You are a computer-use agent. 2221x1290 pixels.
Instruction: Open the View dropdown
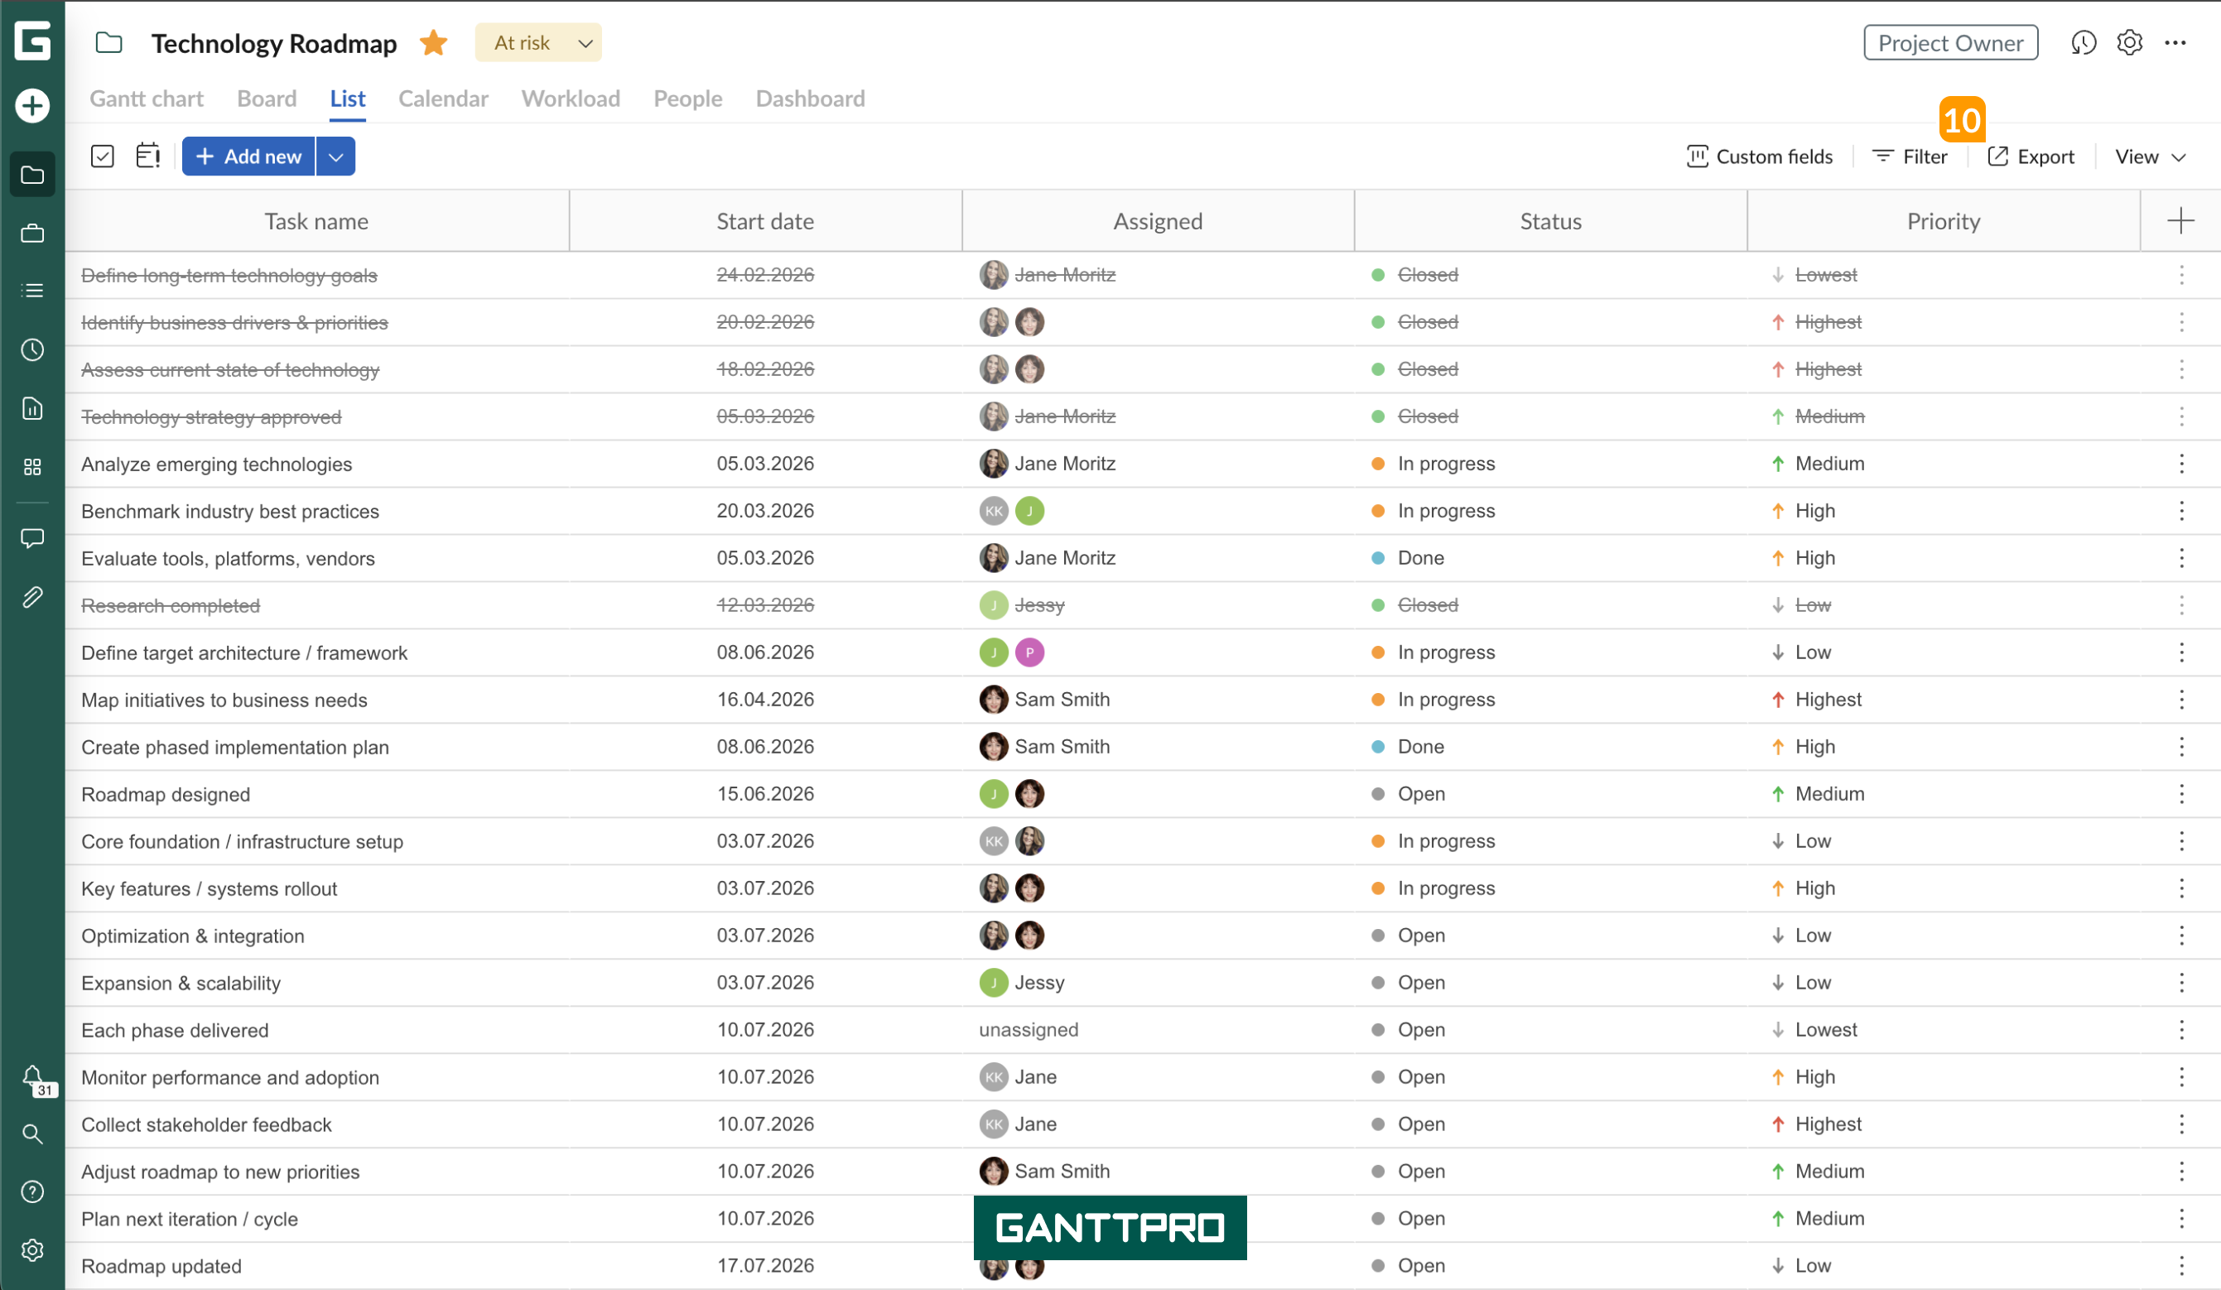[x=2151, y=156]
